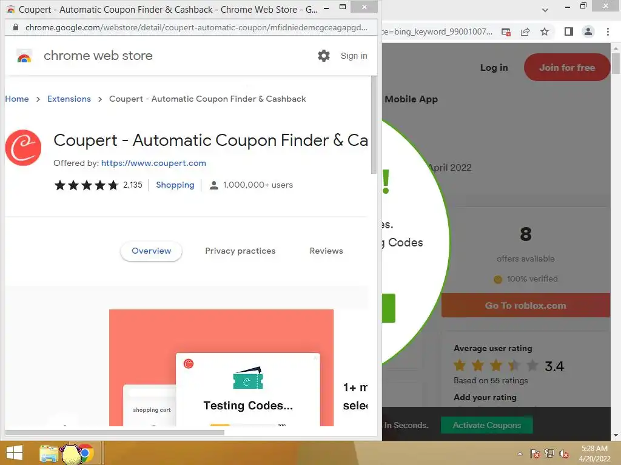Image resolution: width=621 pixels, height=465 pixels.
Task: Click the Chrome Web Store rainbow logo
Action: [24, 56]
